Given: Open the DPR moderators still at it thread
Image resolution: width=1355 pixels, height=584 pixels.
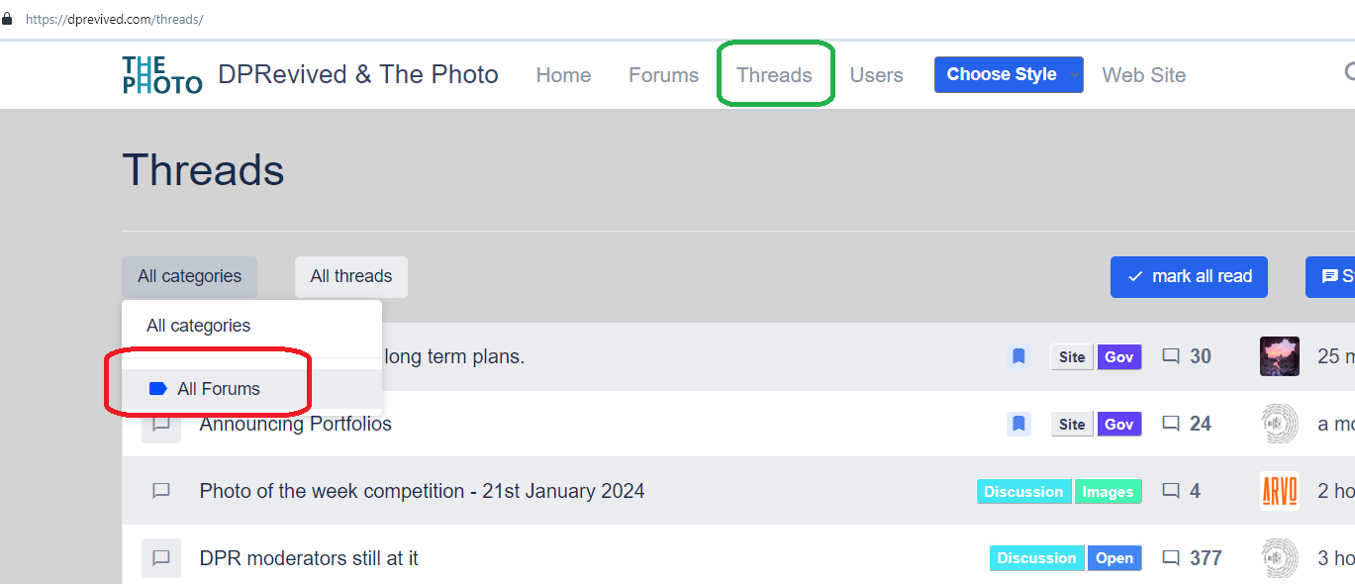Looking at the screenshot, I should tap(309, 558).
